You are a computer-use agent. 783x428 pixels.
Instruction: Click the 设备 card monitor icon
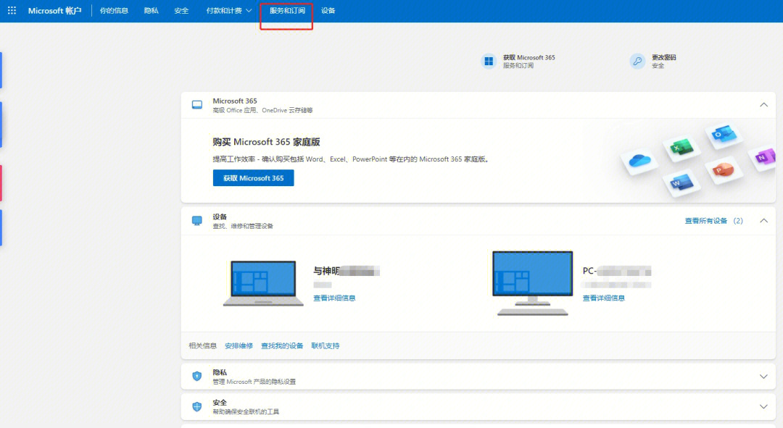coord(197,220)
